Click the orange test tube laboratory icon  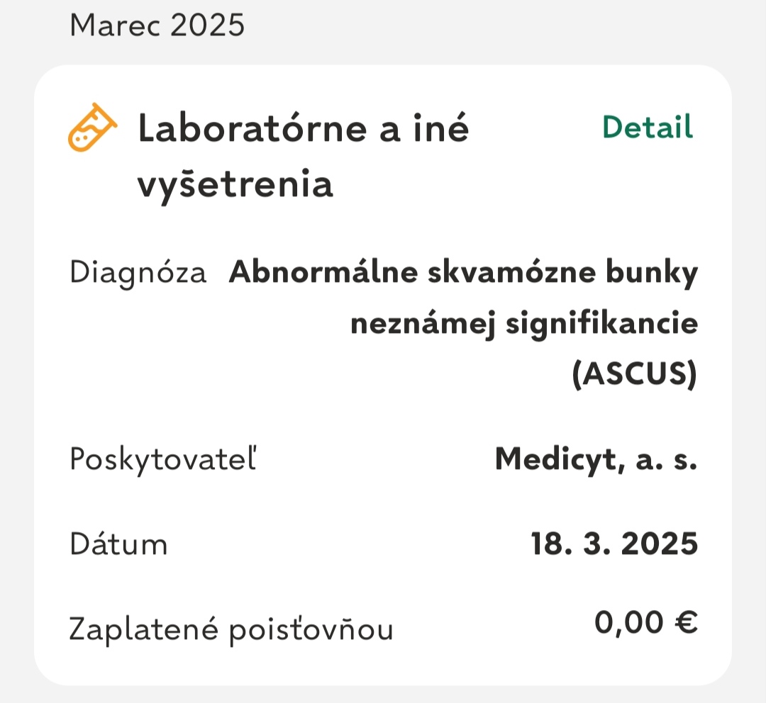[x=92, y=128]
